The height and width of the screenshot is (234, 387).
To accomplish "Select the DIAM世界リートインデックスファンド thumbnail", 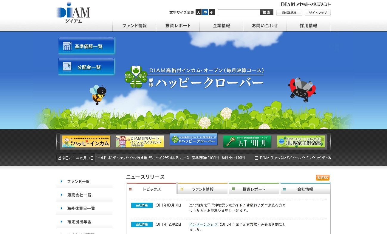I will [x=140, y=142].
